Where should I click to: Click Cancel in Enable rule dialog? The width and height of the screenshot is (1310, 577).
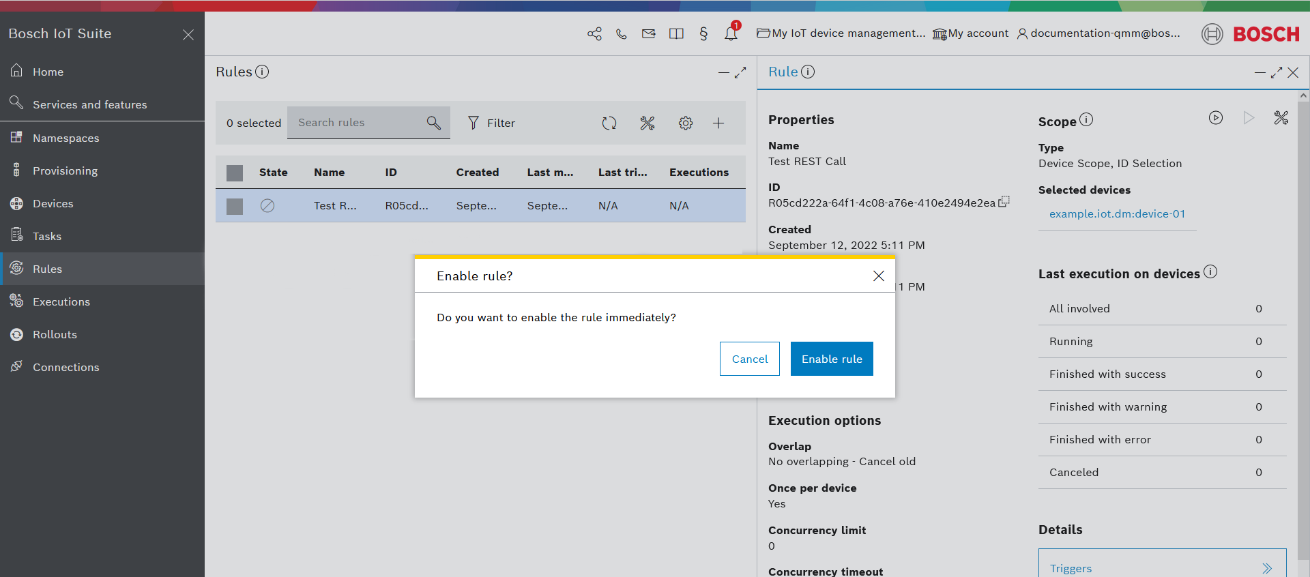point(750,359)
